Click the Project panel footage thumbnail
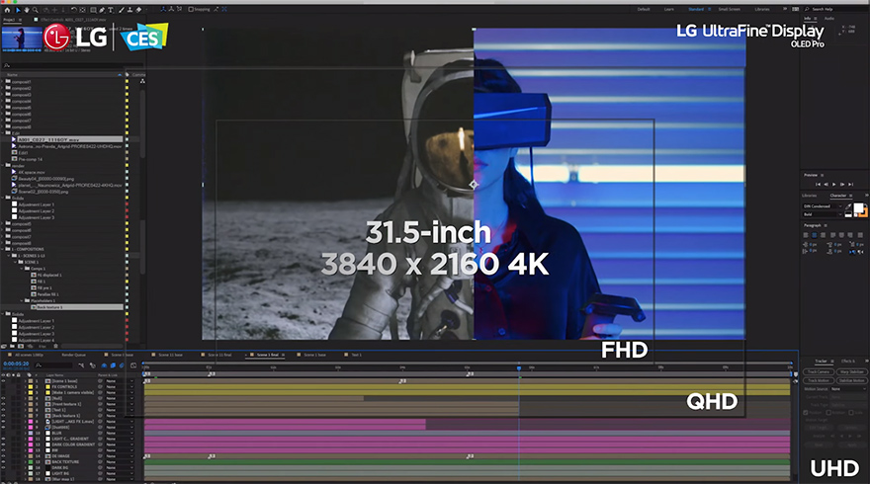 tap(21, 39)
